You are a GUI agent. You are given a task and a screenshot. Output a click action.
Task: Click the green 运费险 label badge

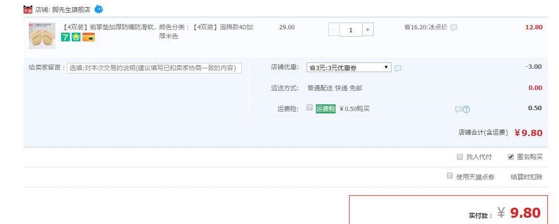pyautogui.click(x=326, y=109)
